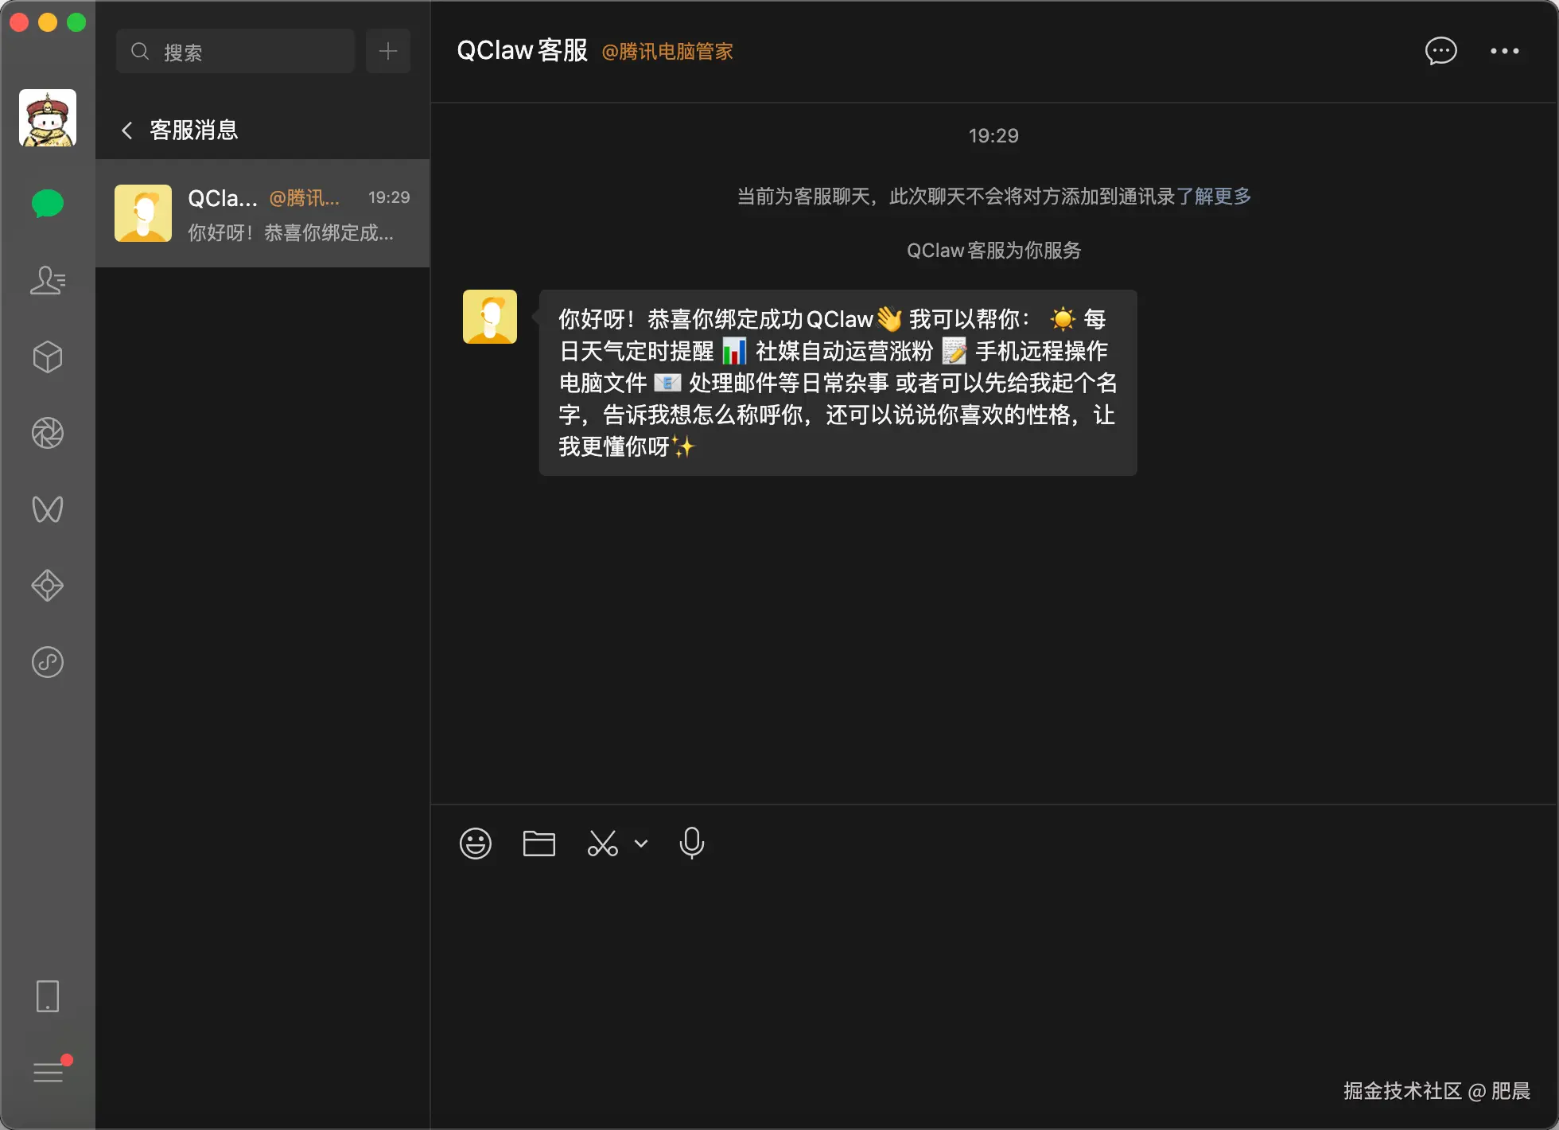Open the chat info three-dots menu

[x=1504, y=52]
